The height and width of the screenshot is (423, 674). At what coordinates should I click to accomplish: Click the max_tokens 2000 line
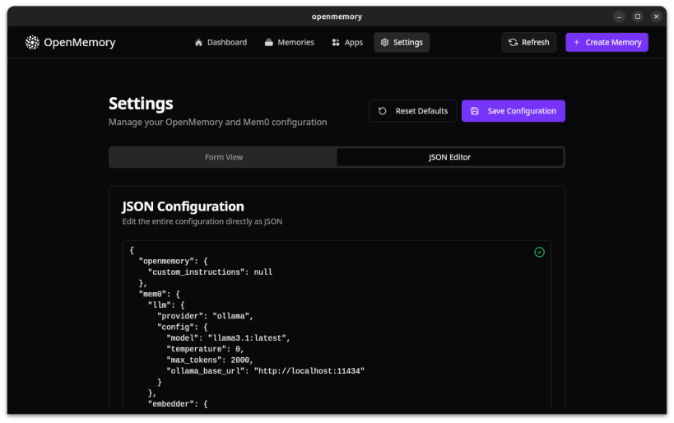pyautogui.click(x=210, y=360)
